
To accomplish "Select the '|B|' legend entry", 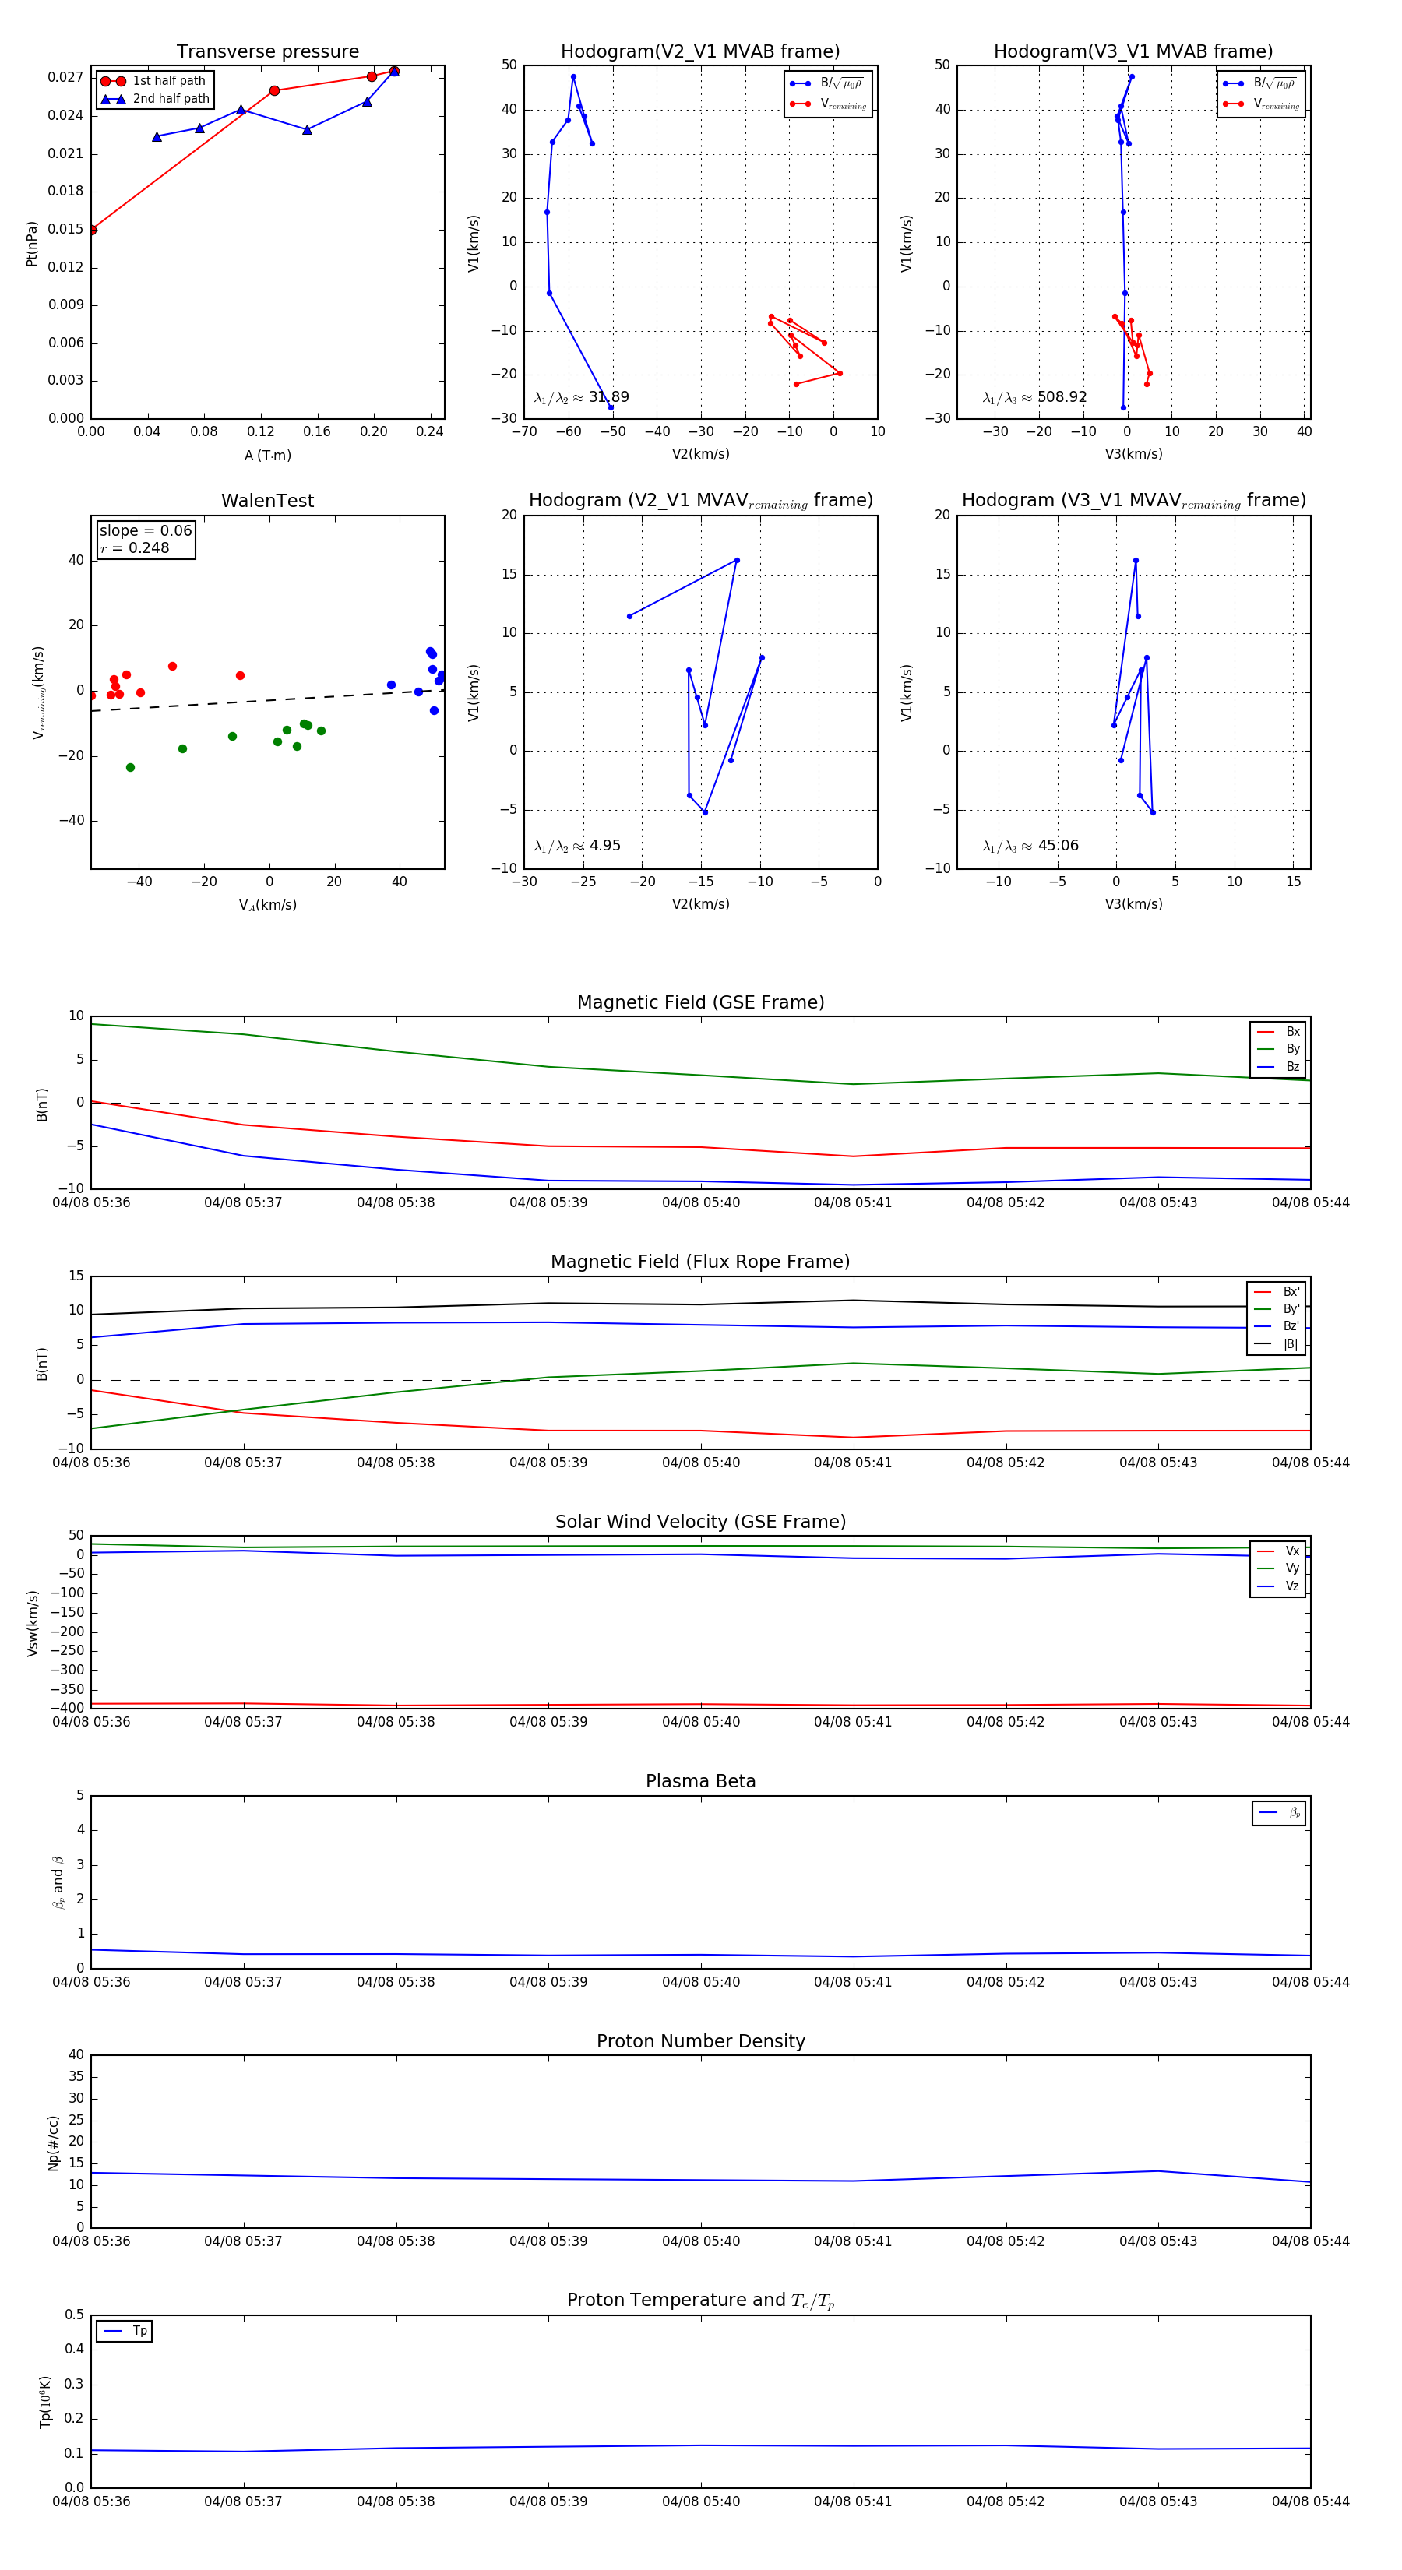I will click(1277, 1344).
